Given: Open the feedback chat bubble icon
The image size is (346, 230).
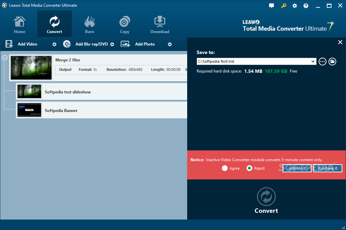Looking at the screenshot, I should (271, 6).
